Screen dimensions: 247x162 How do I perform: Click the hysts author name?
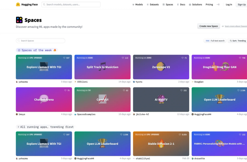(x=139, y=82)
